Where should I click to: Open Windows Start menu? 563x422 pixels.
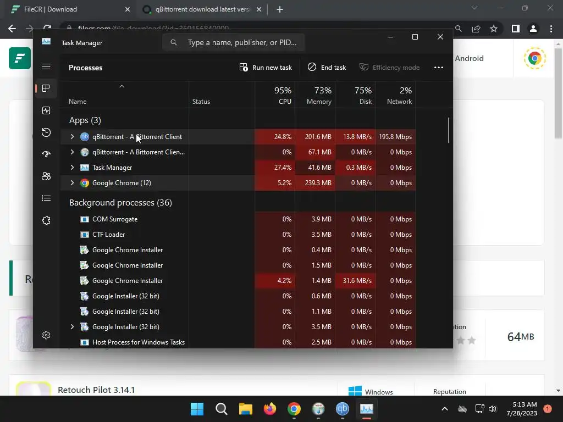click(x=197, y=409)
